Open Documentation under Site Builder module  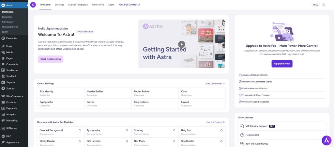[189, 145]
